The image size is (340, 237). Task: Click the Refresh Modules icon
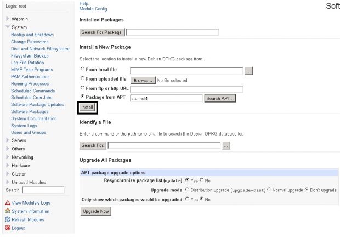(x=8, y=219)
